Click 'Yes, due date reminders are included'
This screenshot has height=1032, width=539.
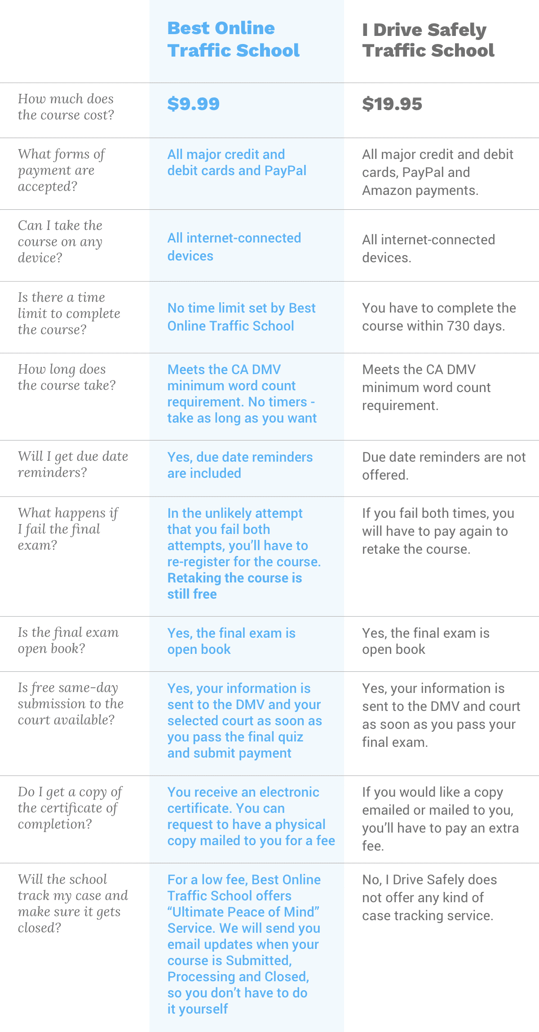pos(240,465)
